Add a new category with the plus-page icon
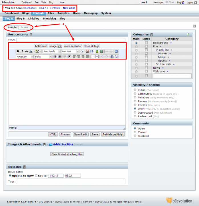 [188, 34]
